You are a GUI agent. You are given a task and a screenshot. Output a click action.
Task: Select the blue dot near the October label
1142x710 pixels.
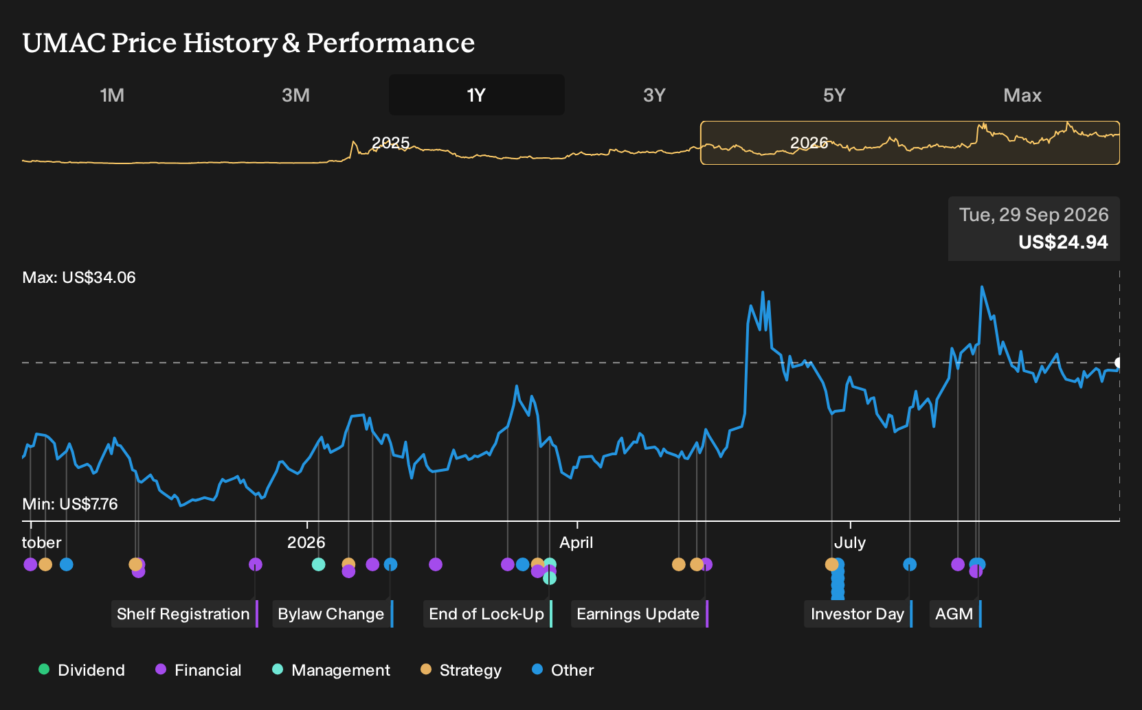tap(66, 564)
